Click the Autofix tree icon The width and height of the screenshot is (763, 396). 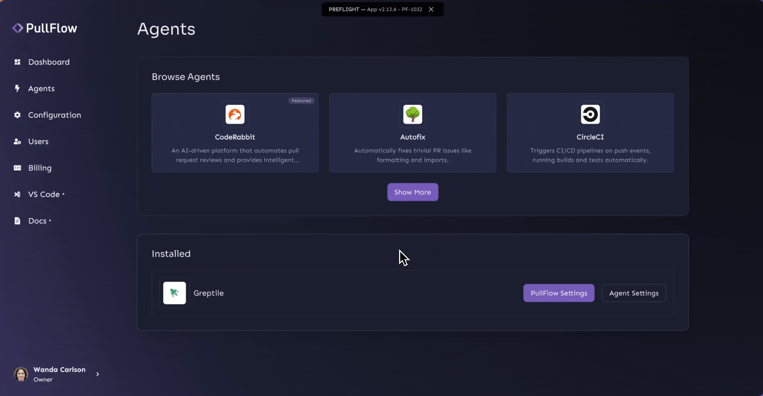tap(412, 114)
